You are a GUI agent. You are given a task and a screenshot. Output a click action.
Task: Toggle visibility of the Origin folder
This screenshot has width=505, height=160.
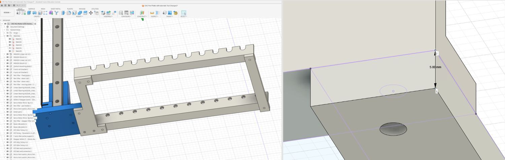[x=7, y=33]
